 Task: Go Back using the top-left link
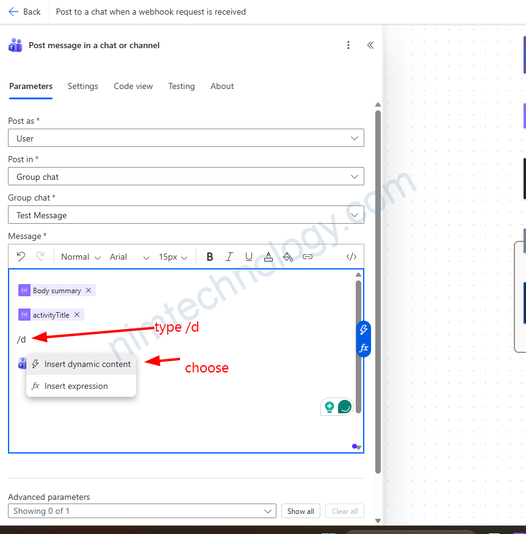[25, 12]
